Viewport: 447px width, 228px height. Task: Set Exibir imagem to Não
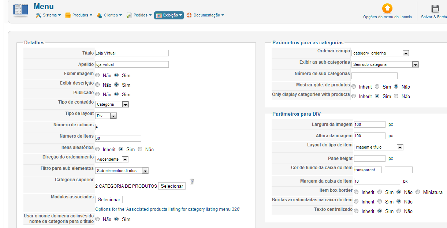click(98, 75)
